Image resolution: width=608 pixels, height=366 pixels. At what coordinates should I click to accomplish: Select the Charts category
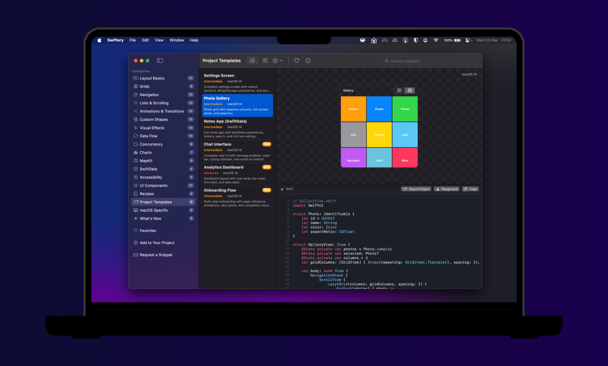click(x=163, y=152)
